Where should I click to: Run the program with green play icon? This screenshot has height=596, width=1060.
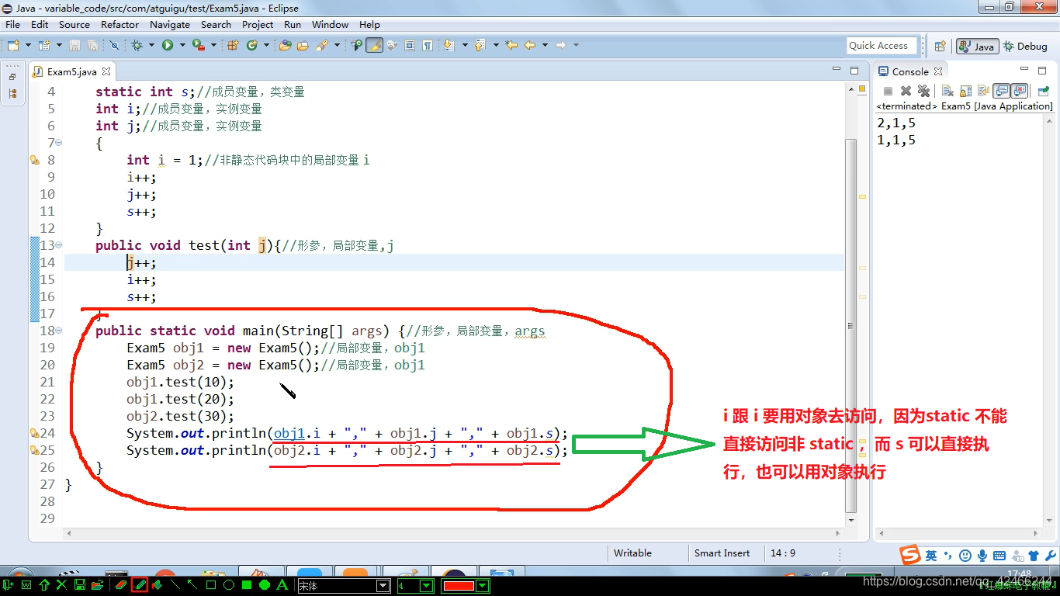[x=168, y=46]
